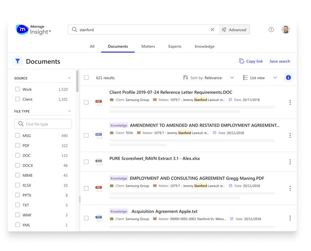311x251 pixels.
Task: Switch to the Matters tab
Action: 148,47
